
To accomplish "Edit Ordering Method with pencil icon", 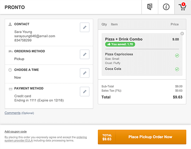I will [x=85, y=54].
